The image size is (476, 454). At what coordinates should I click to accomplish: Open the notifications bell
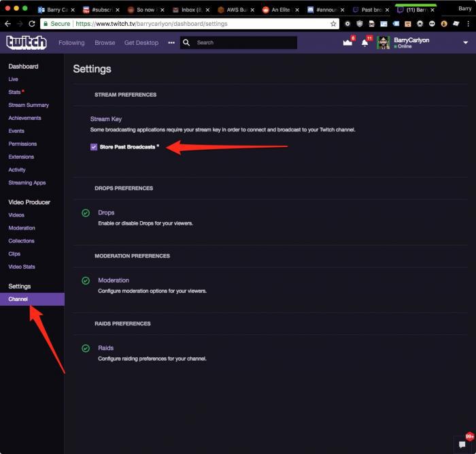click(x=364, y=43)
